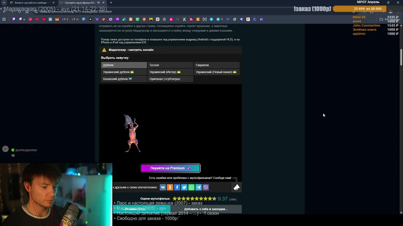
Task: Select the Дубляж voice-over
Action: 124,65
